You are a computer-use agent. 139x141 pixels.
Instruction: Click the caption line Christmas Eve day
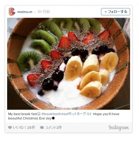tap(37, 118)
